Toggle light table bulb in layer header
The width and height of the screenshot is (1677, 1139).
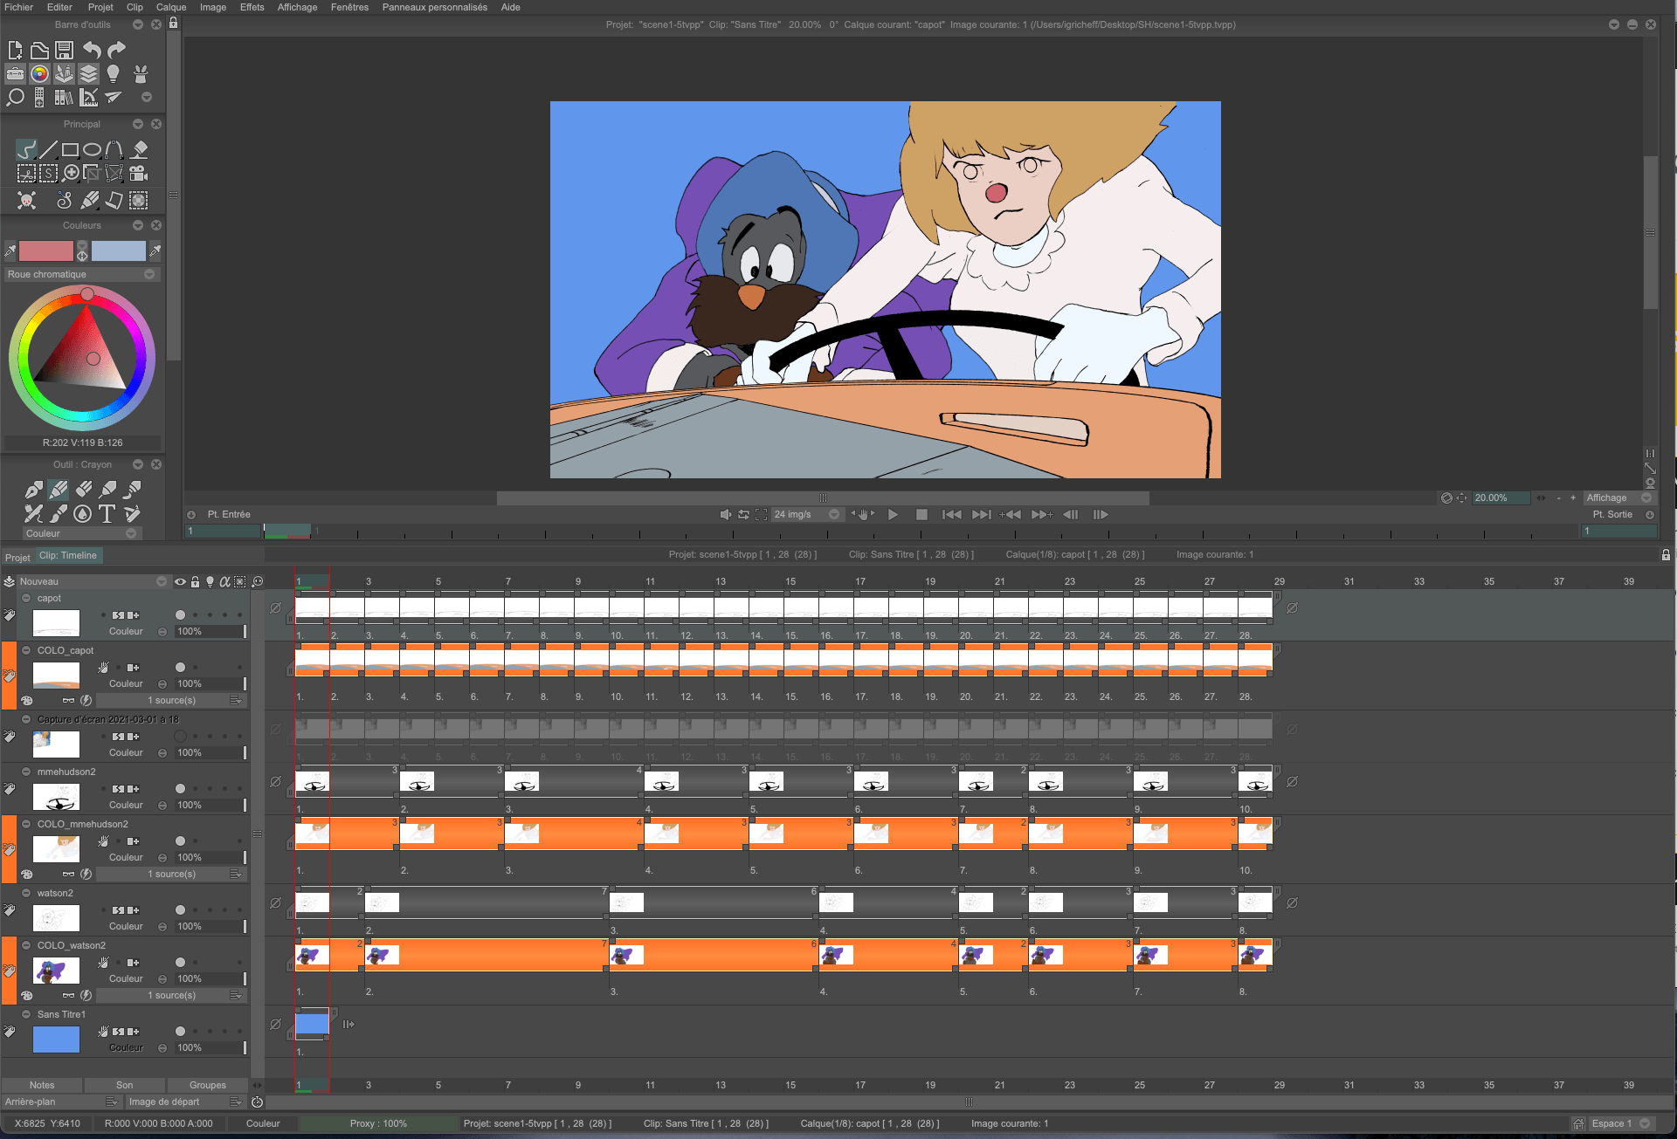(210, 581)
